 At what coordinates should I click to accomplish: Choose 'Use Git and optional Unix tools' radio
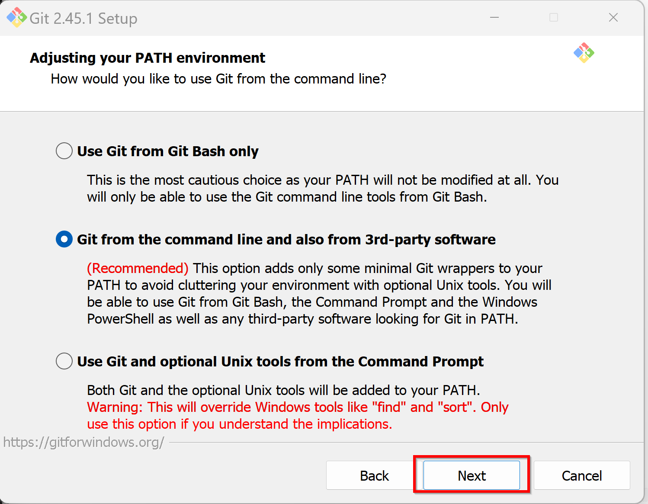(x=64, y=361)
